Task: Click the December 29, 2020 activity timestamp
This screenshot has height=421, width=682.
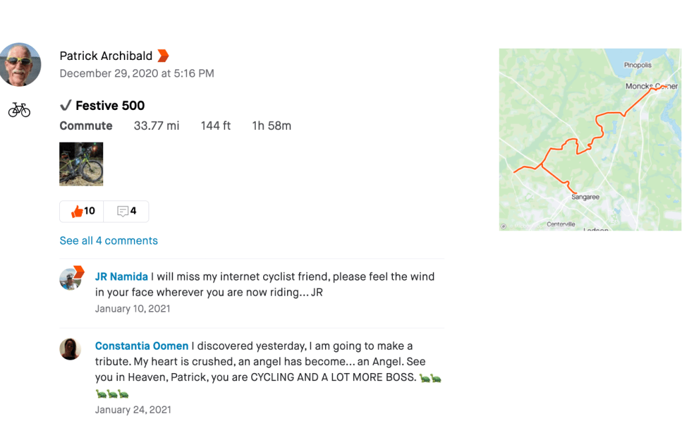Action: pyautogui.click(x=137, y=73)
